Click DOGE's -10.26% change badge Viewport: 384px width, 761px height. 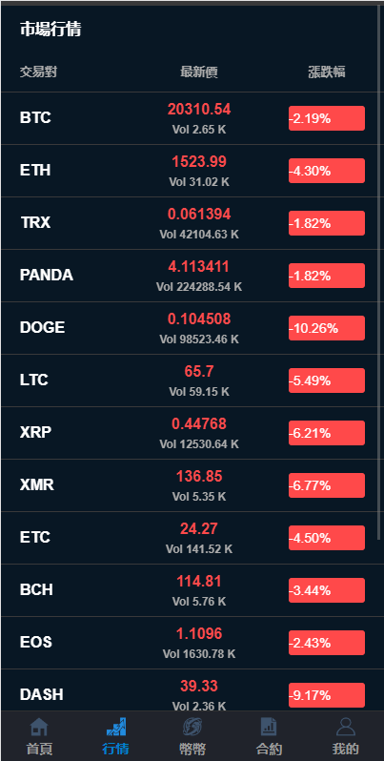pos(326,328)
